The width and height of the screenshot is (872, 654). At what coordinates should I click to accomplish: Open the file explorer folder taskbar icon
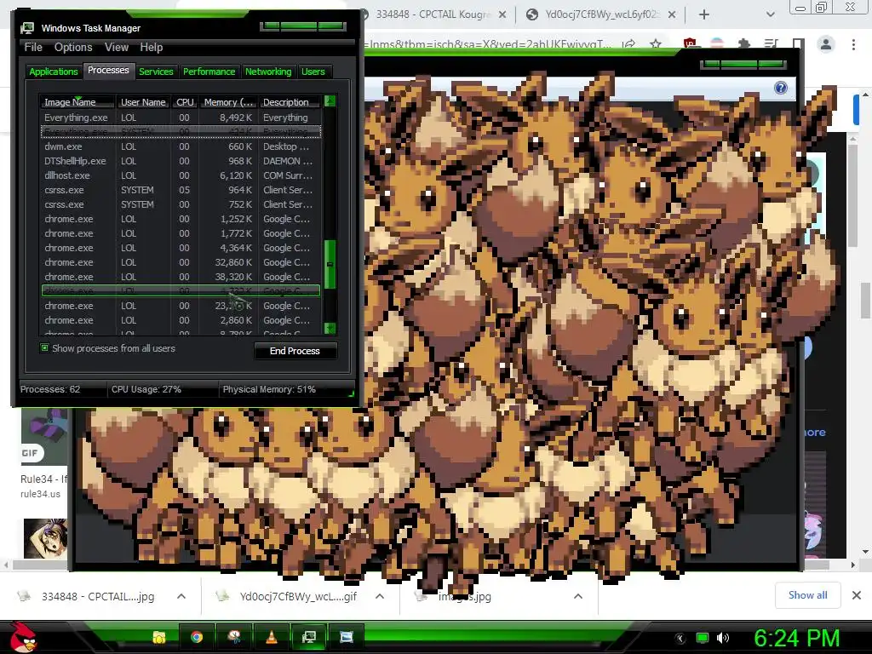tap(159, 637)
